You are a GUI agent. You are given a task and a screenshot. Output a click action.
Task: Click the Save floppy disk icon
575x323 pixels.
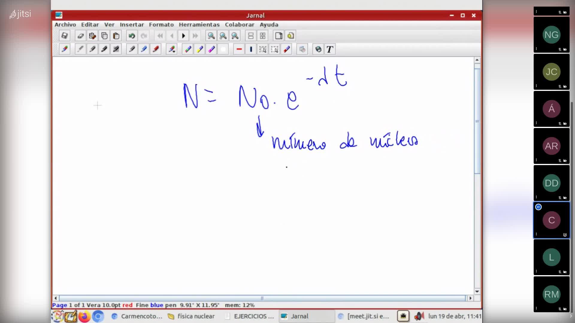(x=64, y=36)
